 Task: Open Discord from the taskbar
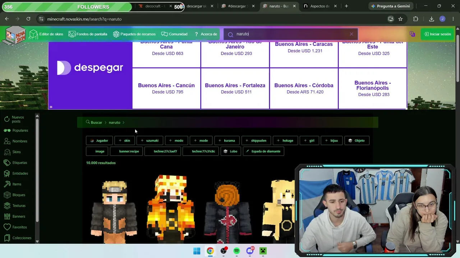(250, 251)
